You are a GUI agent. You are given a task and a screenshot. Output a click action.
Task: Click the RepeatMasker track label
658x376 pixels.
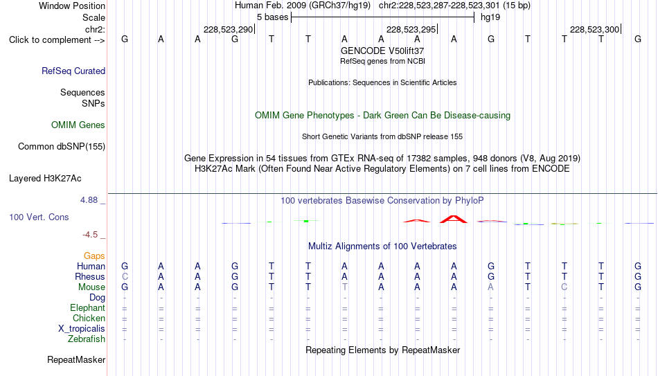76,359
